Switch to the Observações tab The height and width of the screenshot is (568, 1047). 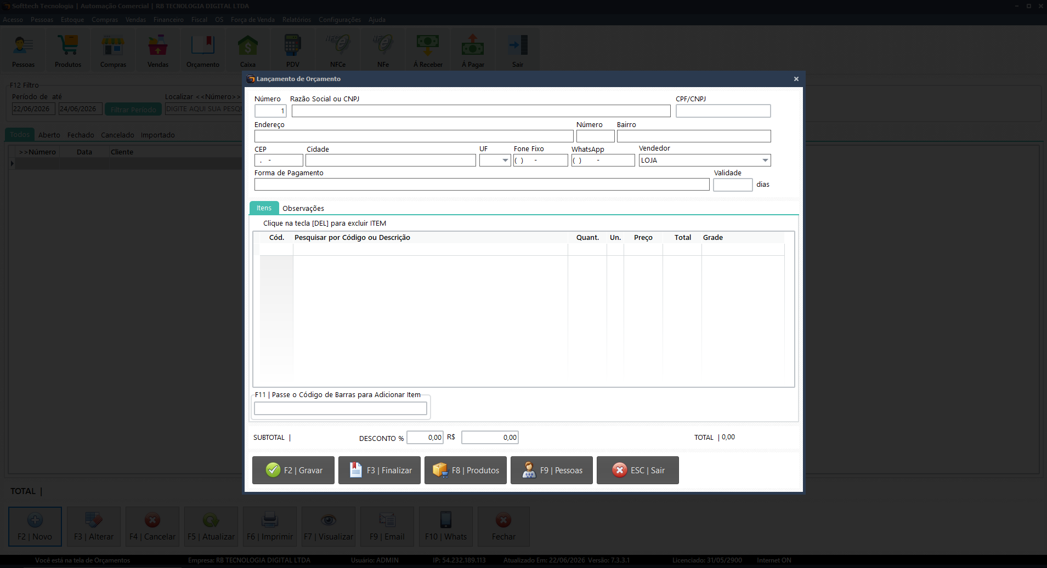pyautogui.click(x=303, y=208)
